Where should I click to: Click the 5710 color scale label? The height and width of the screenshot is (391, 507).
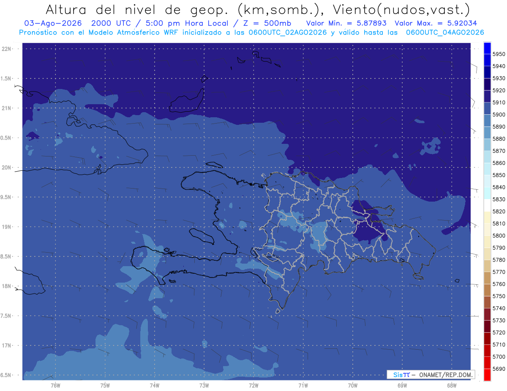click(499, 345)
